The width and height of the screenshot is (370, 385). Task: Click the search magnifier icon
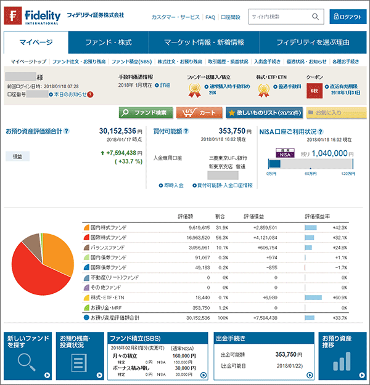(315, 17)
